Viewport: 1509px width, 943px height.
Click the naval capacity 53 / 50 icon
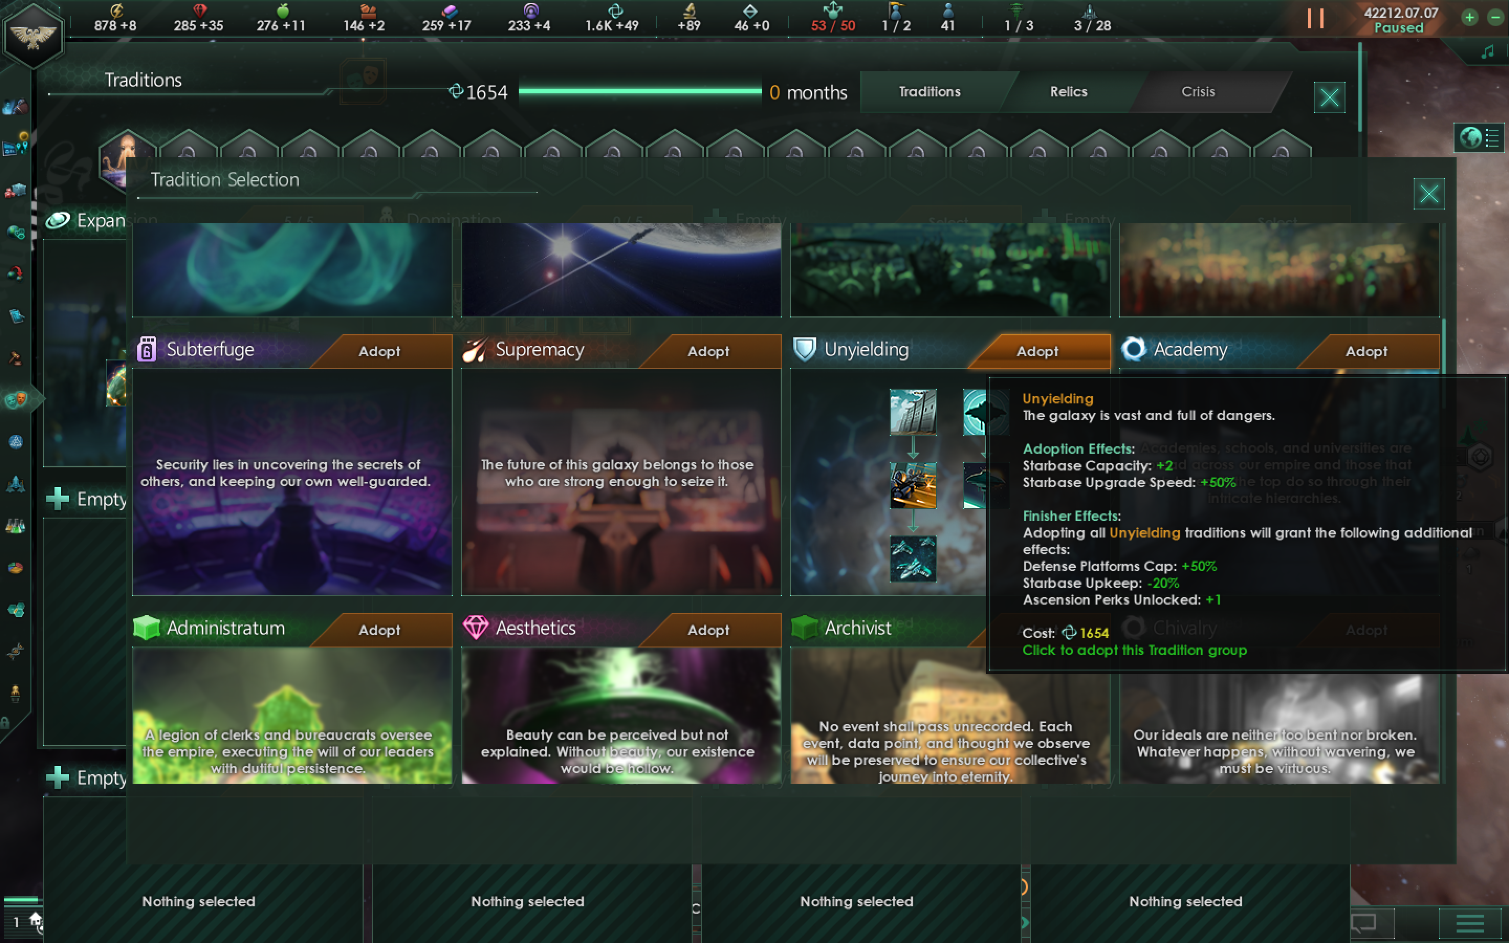(x=833, y=10)
